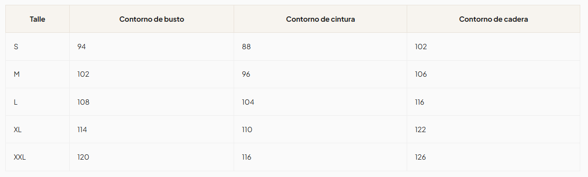The image size is (588, 177).
Task: Select bust value 108 in L row
Action: [x=83, y=102]
